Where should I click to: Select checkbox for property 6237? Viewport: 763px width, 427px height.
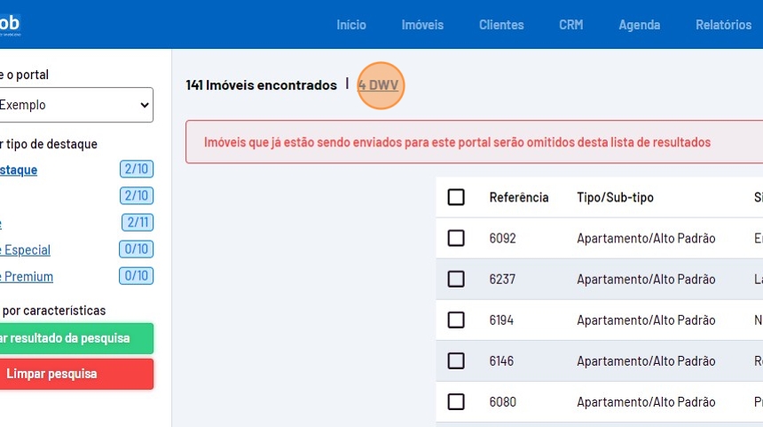(456, 279)
